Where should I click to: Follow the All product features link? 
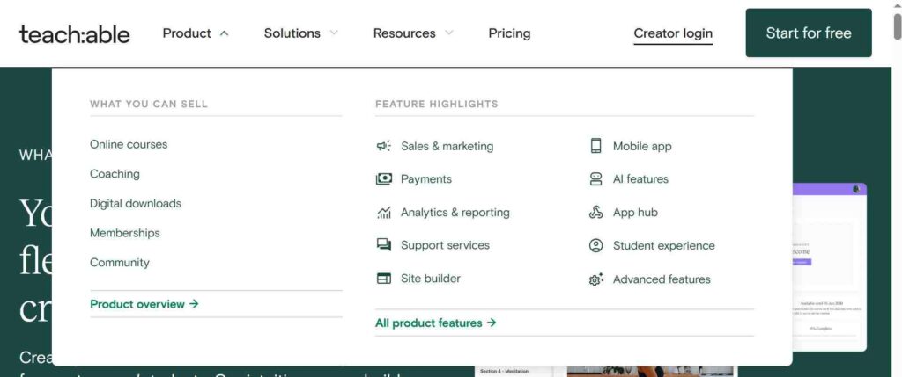coord(435,323)
